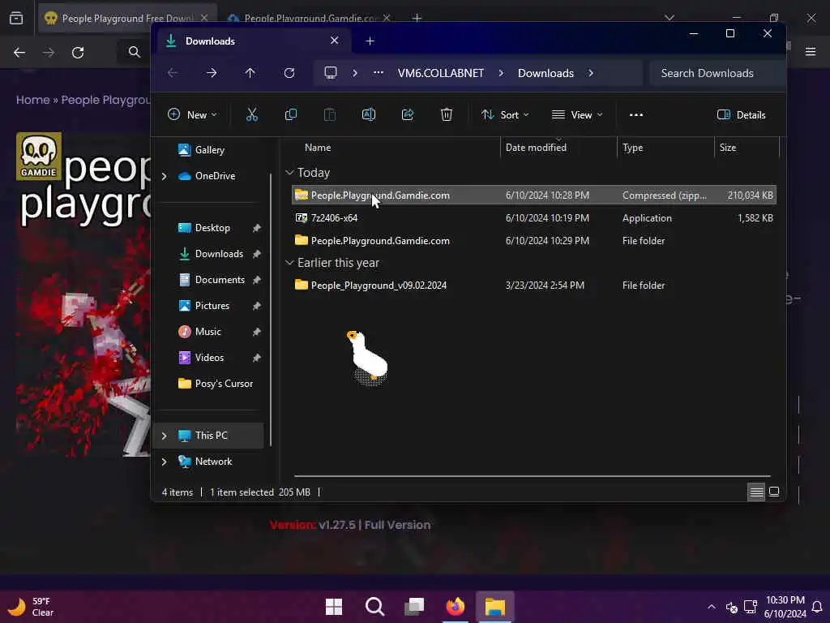
Task: Switch to large thumbnails view icon in status bar
Action: [x=774, y=492]
